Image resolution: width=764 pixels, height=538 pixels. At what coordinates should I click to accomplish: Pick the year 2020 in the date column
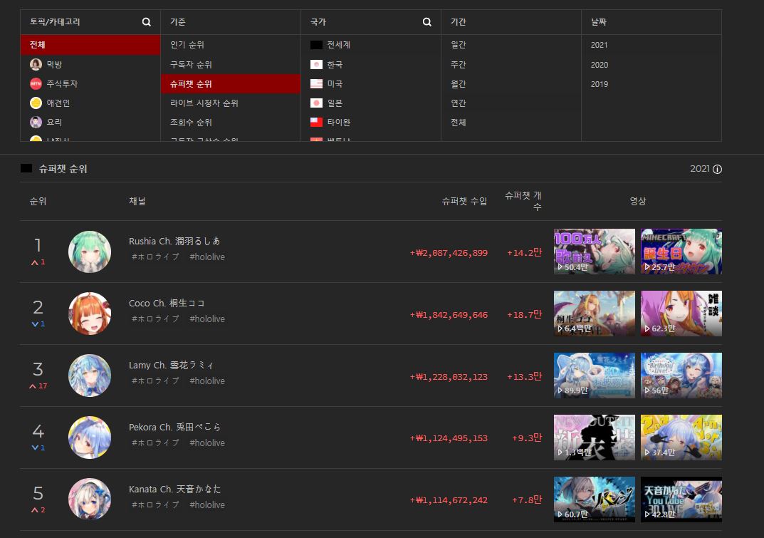pyautogui.click(x=599, y=65)
